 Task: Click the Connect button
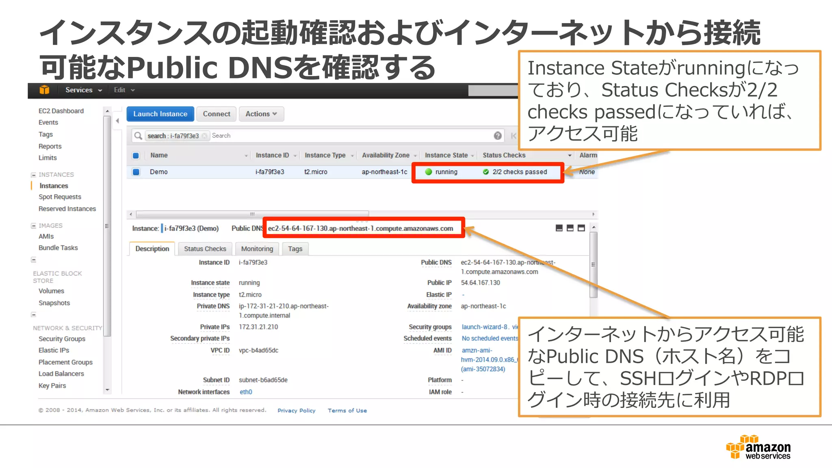tap(217, 114)
